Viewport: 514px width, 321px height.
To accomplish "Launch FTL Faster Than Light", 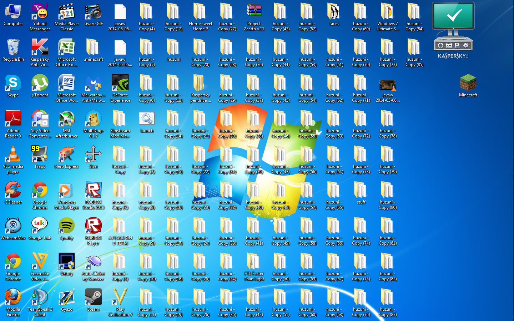I will [x=254, y=267].
